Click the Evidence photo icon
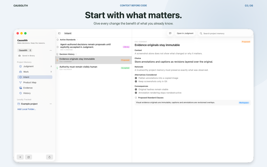 point(20,88)
